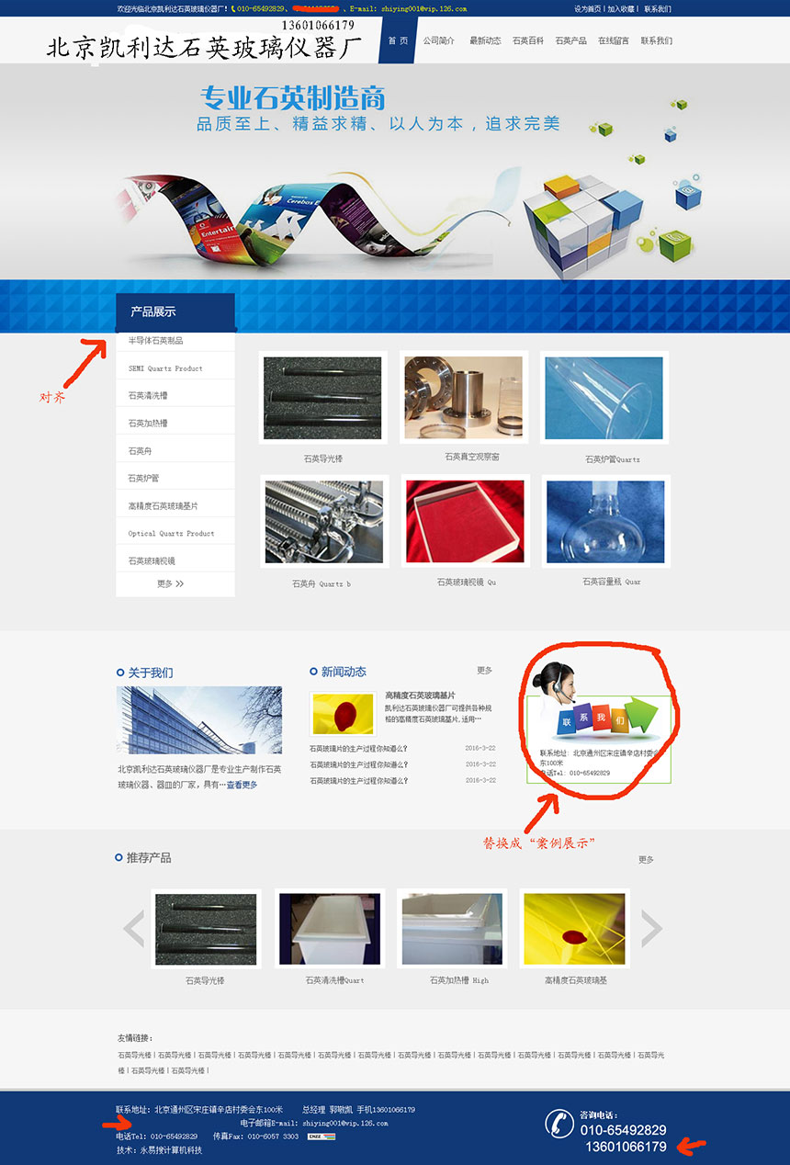This screenshot has height=1165, width=790.
Task: Go to 公司简介 in the navigation bar
Action: [439, 40]
